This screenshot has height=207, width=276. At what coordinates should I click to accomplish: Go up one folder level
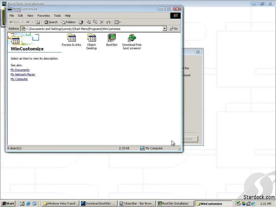click(38, 22)
